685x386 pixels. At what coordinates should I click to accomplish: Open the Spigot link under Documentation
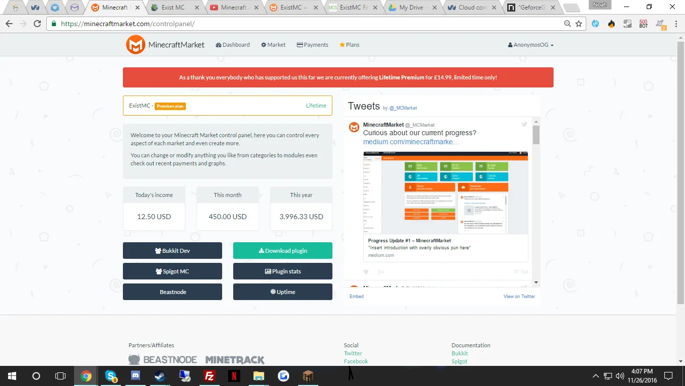tap(459, 361)
